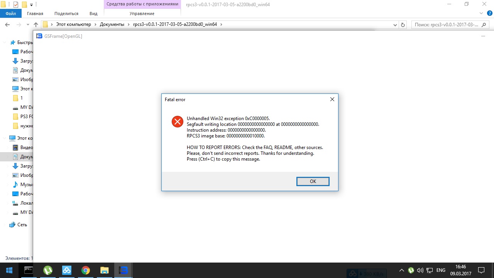The height and width of the screenshot is (278, 494).
Task: Open the Explorer window system menu icon
Action: pyautogui.click(x=3, y=4)
